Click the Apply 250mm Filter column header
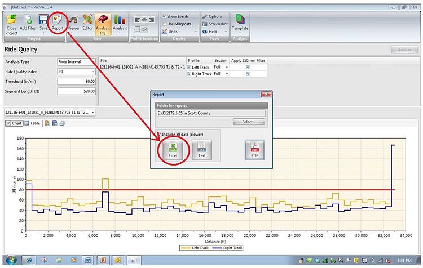 point(248,61)
